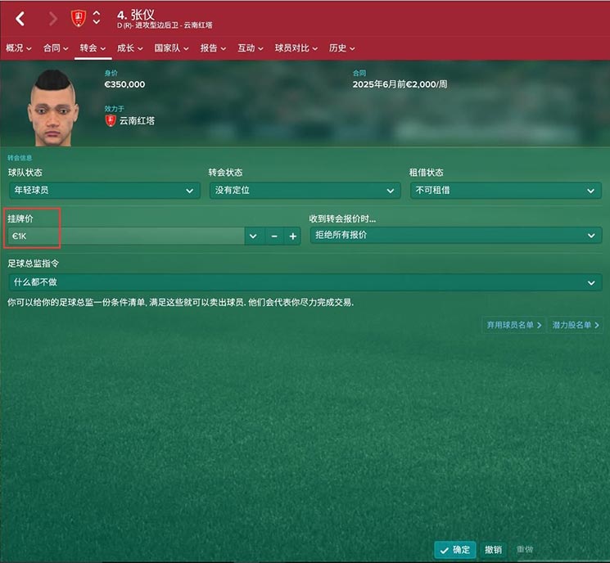Go forward with the right arrow
This screenshot has width=610, height=563.
click(x=53, y=18)
